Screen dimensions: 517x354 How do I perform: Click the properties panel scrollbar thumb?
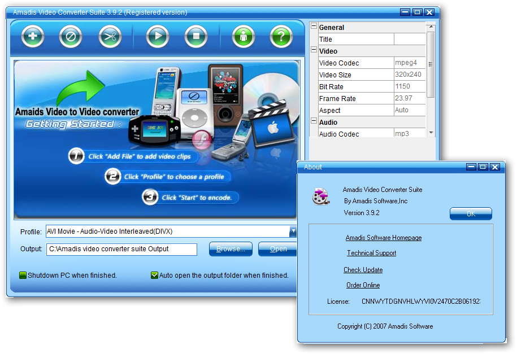pos(431,64)
